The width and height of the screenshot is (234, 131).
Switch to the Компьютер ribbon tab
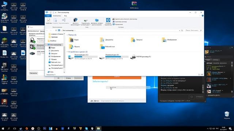point(57,16)
